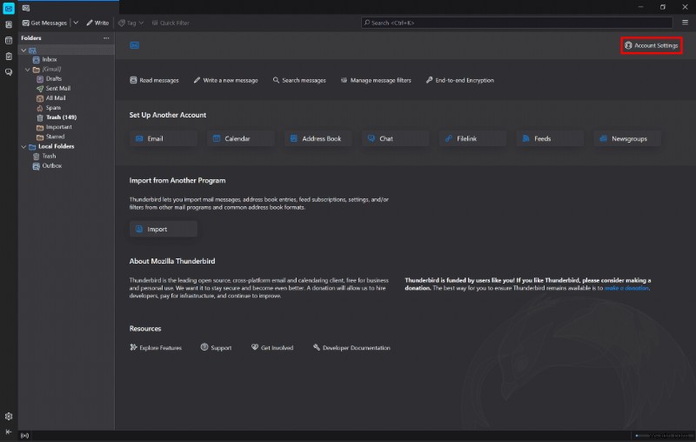Screen dimensions: 696x442
Task: Collapse the mail account tree
Action: (x=23, y=50)
